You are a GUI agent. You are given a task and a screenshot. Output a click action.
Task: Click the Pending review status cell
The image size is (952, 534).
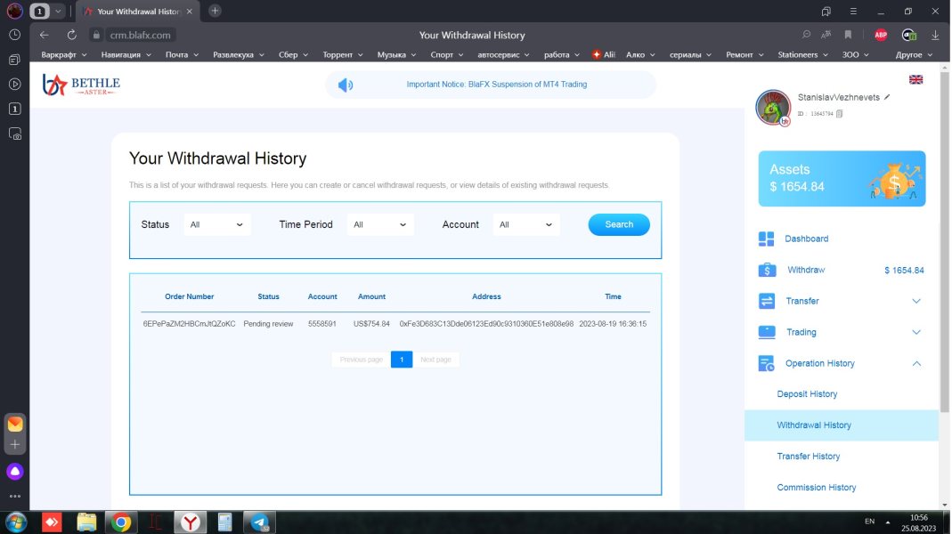(x=268, y=324)
